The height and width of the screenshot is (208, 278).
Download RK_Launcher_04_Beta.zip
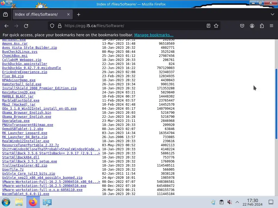click(x=25, y=137)
